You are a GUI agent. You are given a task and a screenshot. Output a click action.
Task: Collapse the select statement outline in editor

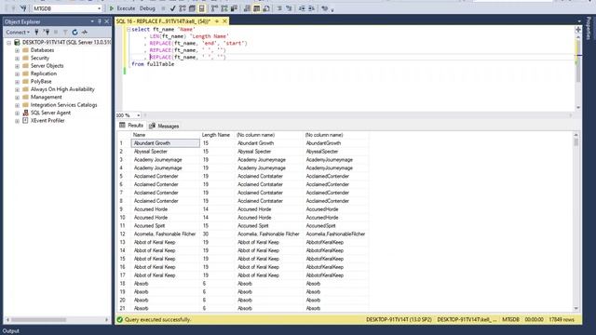[129, 29]
